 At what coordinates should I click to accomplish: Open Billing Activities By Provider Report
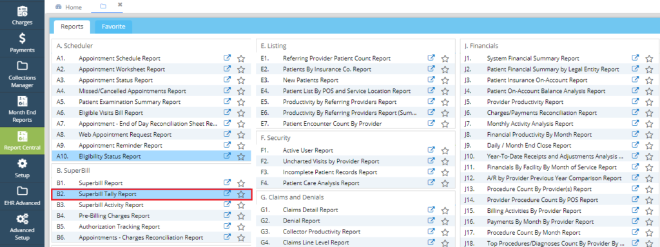[534, 211]
